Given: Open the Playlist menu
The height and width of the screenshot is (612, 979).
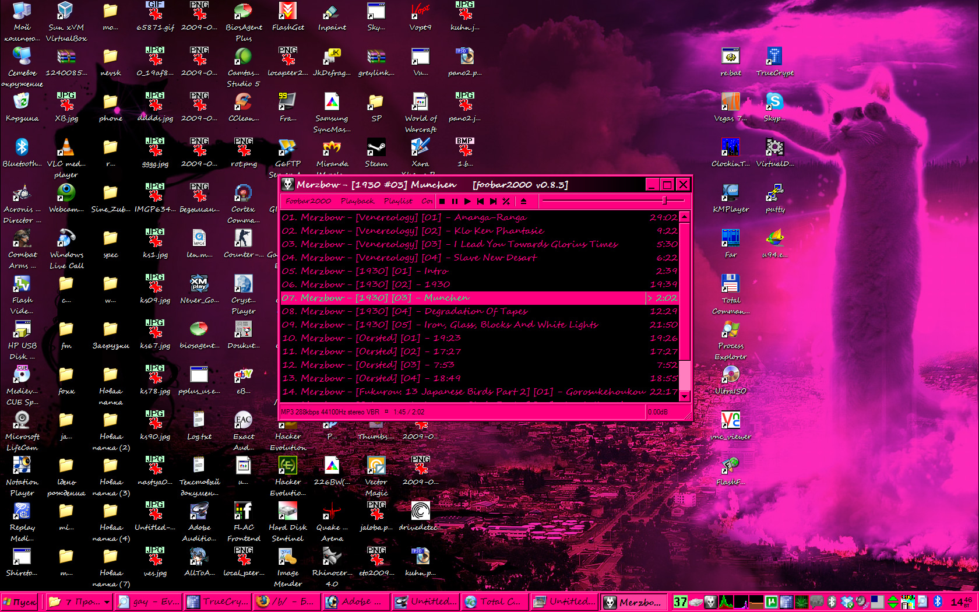Looking at the screenshot, I should (x=398, y=201).
